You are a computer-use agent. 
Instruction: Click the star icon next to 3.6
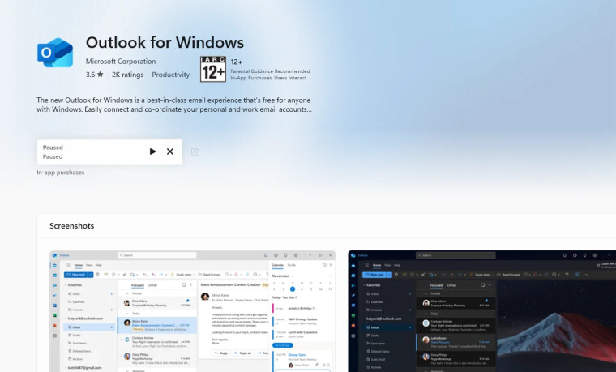[x=101, y=75]
